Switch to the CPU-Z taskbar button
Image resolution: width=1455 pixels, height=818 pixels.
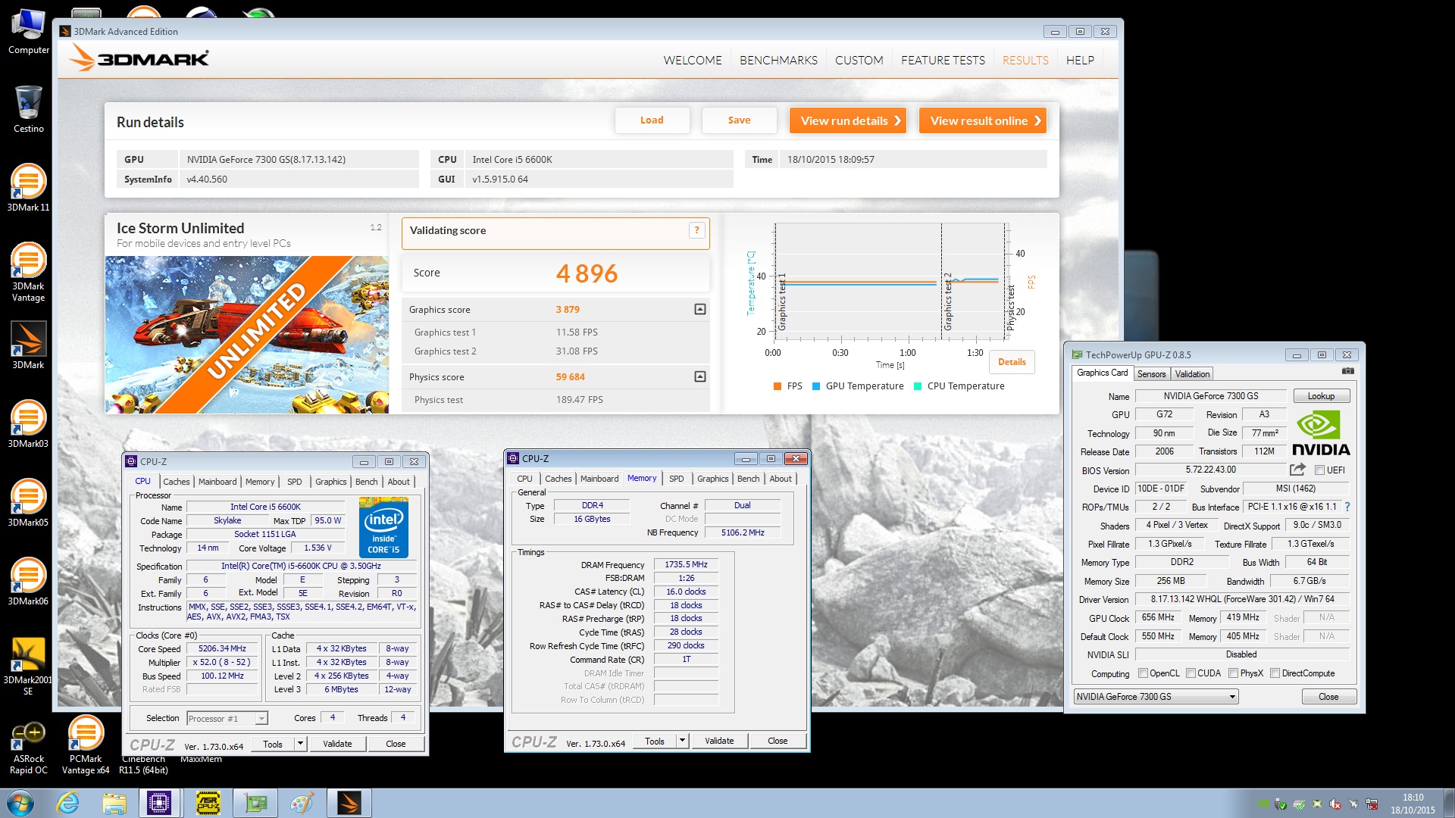click(159, 803)
